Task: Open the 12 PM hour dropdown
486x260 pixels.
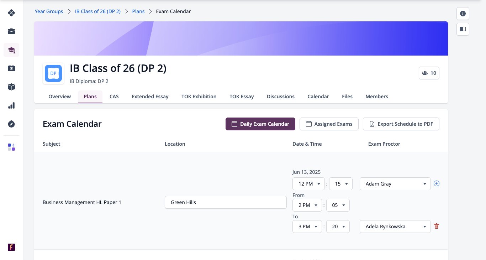Action: [x=308, y=184]
